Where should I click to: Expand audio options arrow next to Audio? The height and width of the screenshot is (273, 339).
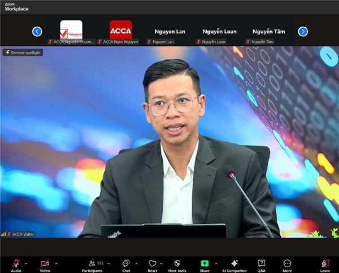point(26,263)
